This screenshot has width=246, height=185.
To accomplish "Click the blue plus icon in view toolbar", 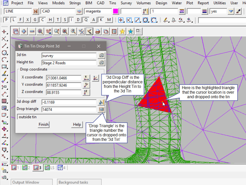I will (x=24, y=31).
